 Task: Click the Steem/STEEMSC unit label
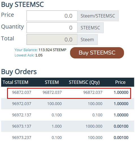tap(98, 16)
